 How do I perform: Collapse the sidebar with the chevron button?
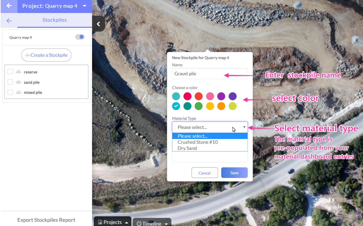tap(98, 24)
